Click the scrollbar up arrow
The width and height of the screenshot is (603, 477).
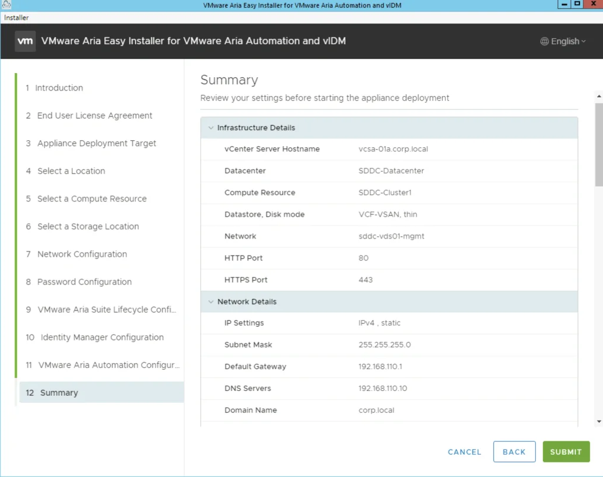point(599,96)
